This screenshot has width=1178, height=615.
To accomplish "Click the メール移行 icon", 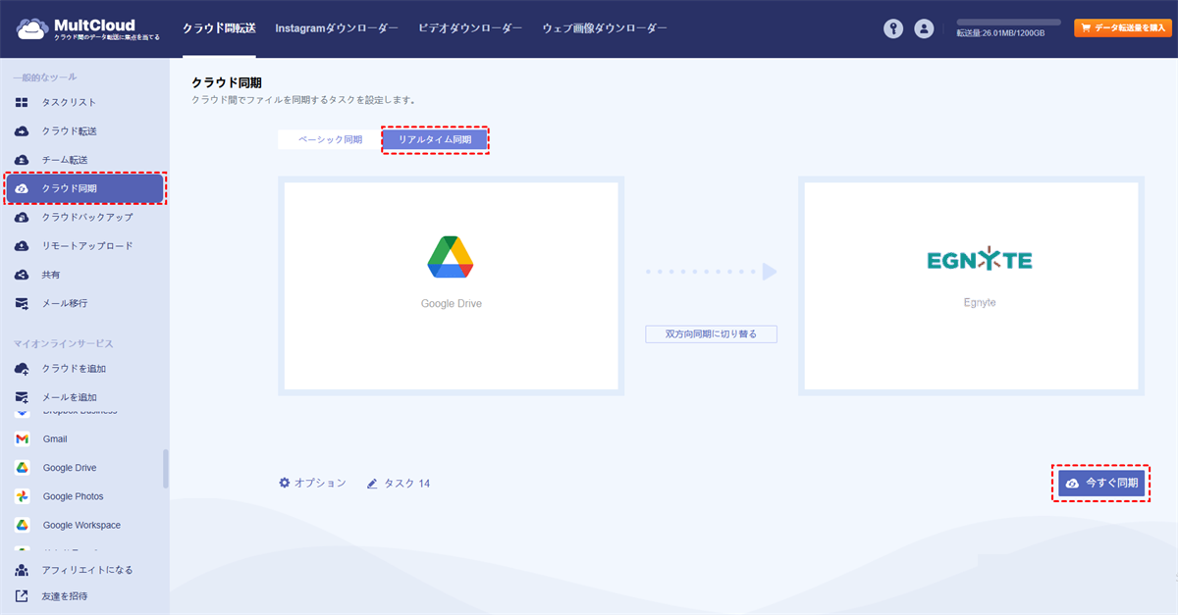I will [x=22, y=303].
